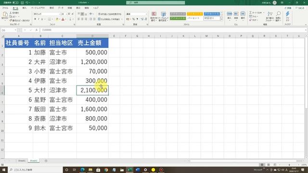Screen dimensions: 308x173
Task: Open the 数式 (Formulas) ribbon tab
Action: coord(51,8)
